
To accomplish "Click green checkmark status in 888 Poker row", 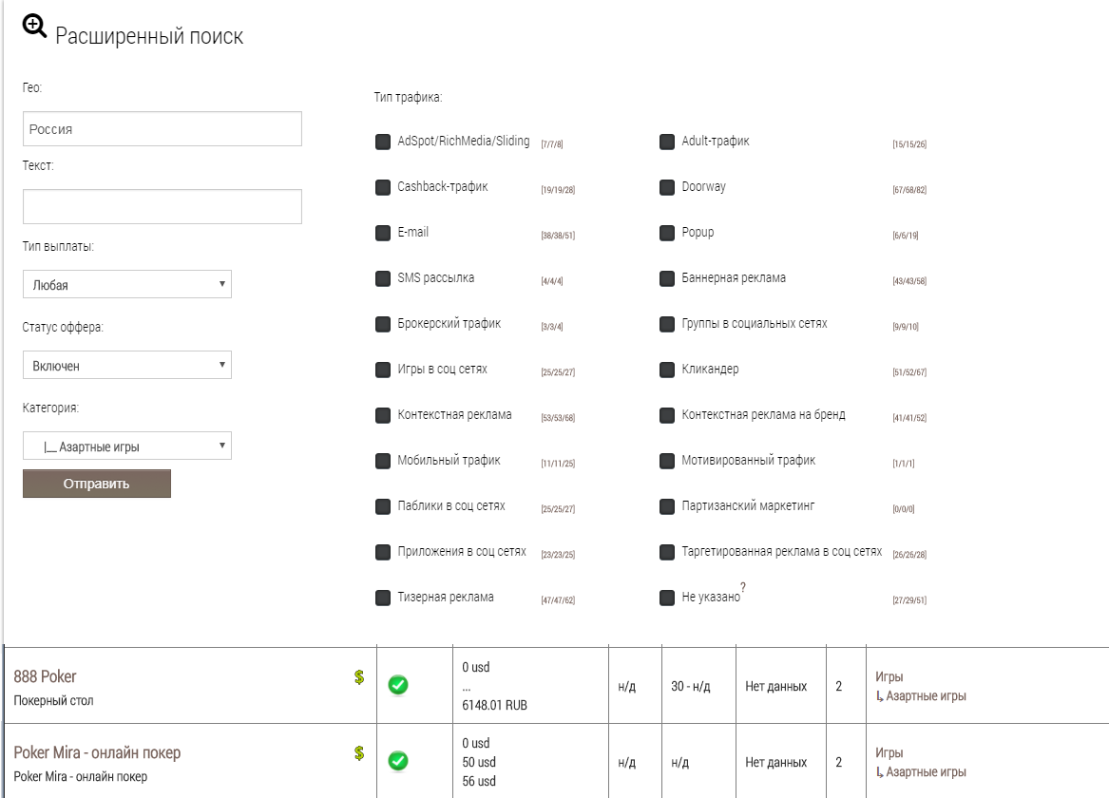I will pyautogui.click(x=398, y=686).
